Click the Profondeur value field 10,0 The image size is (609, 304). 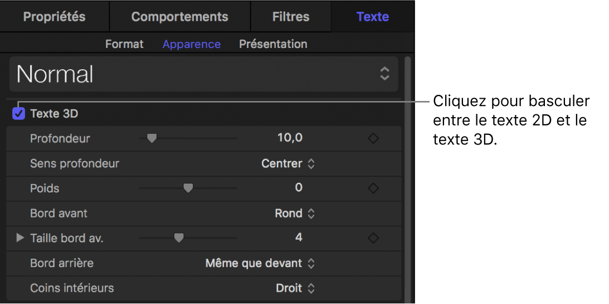[290, 138]
